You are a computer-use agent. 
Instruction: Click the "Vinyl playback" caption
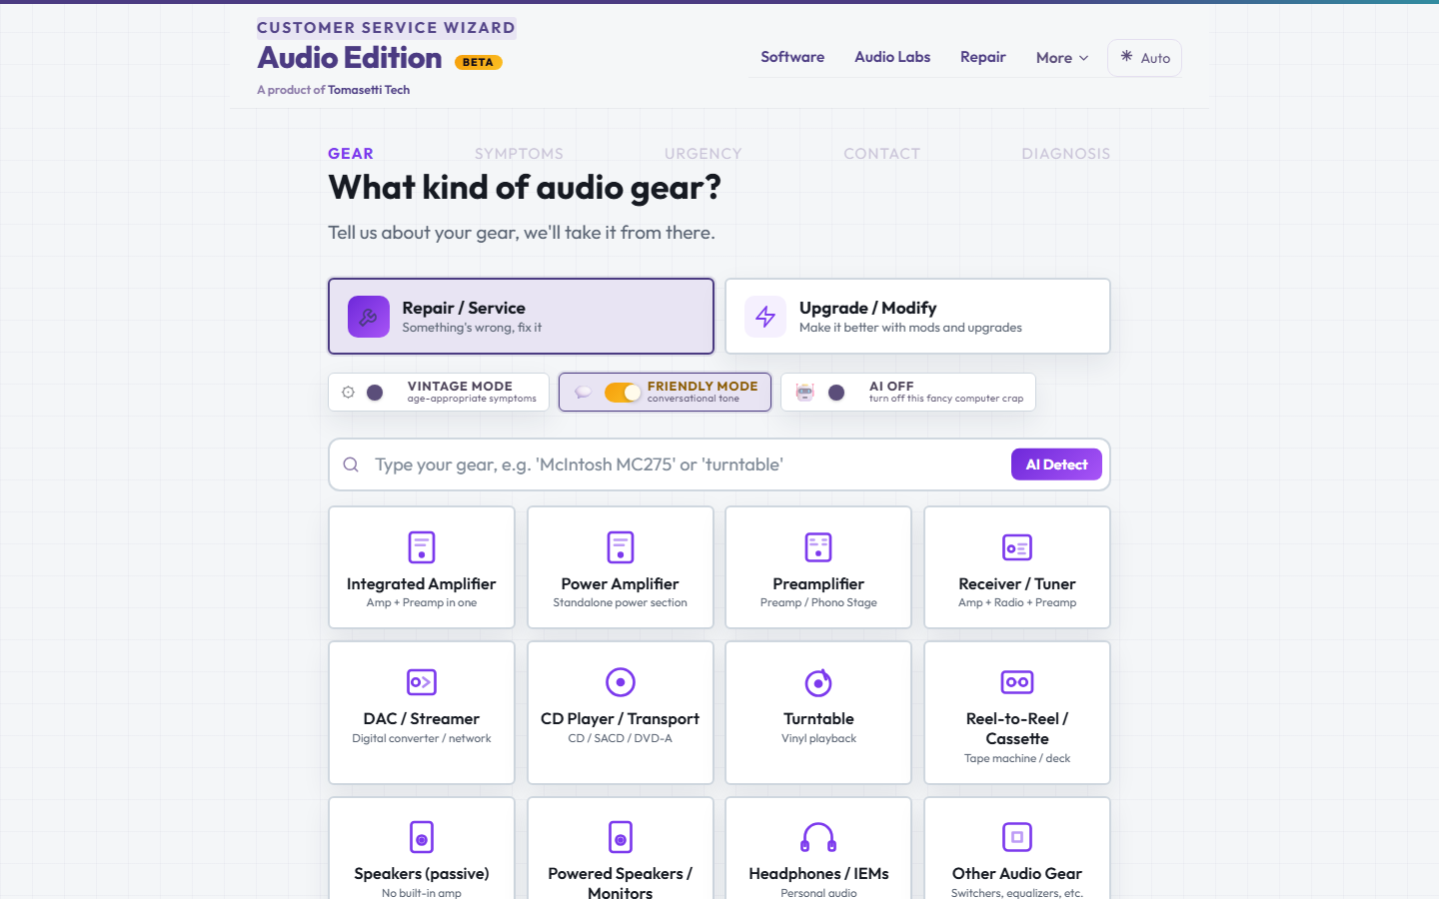(x=818, y=738)
